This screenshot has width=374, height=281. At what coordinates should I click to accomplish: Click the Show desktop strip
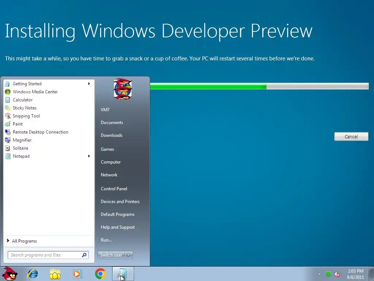pos(371,274)
